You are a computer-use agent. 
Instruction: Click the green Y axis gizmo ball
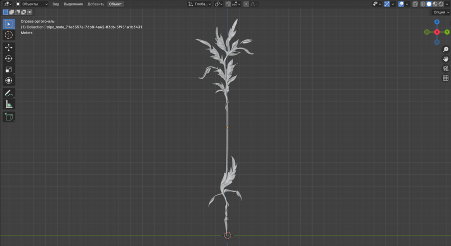(x=447, y=32)
